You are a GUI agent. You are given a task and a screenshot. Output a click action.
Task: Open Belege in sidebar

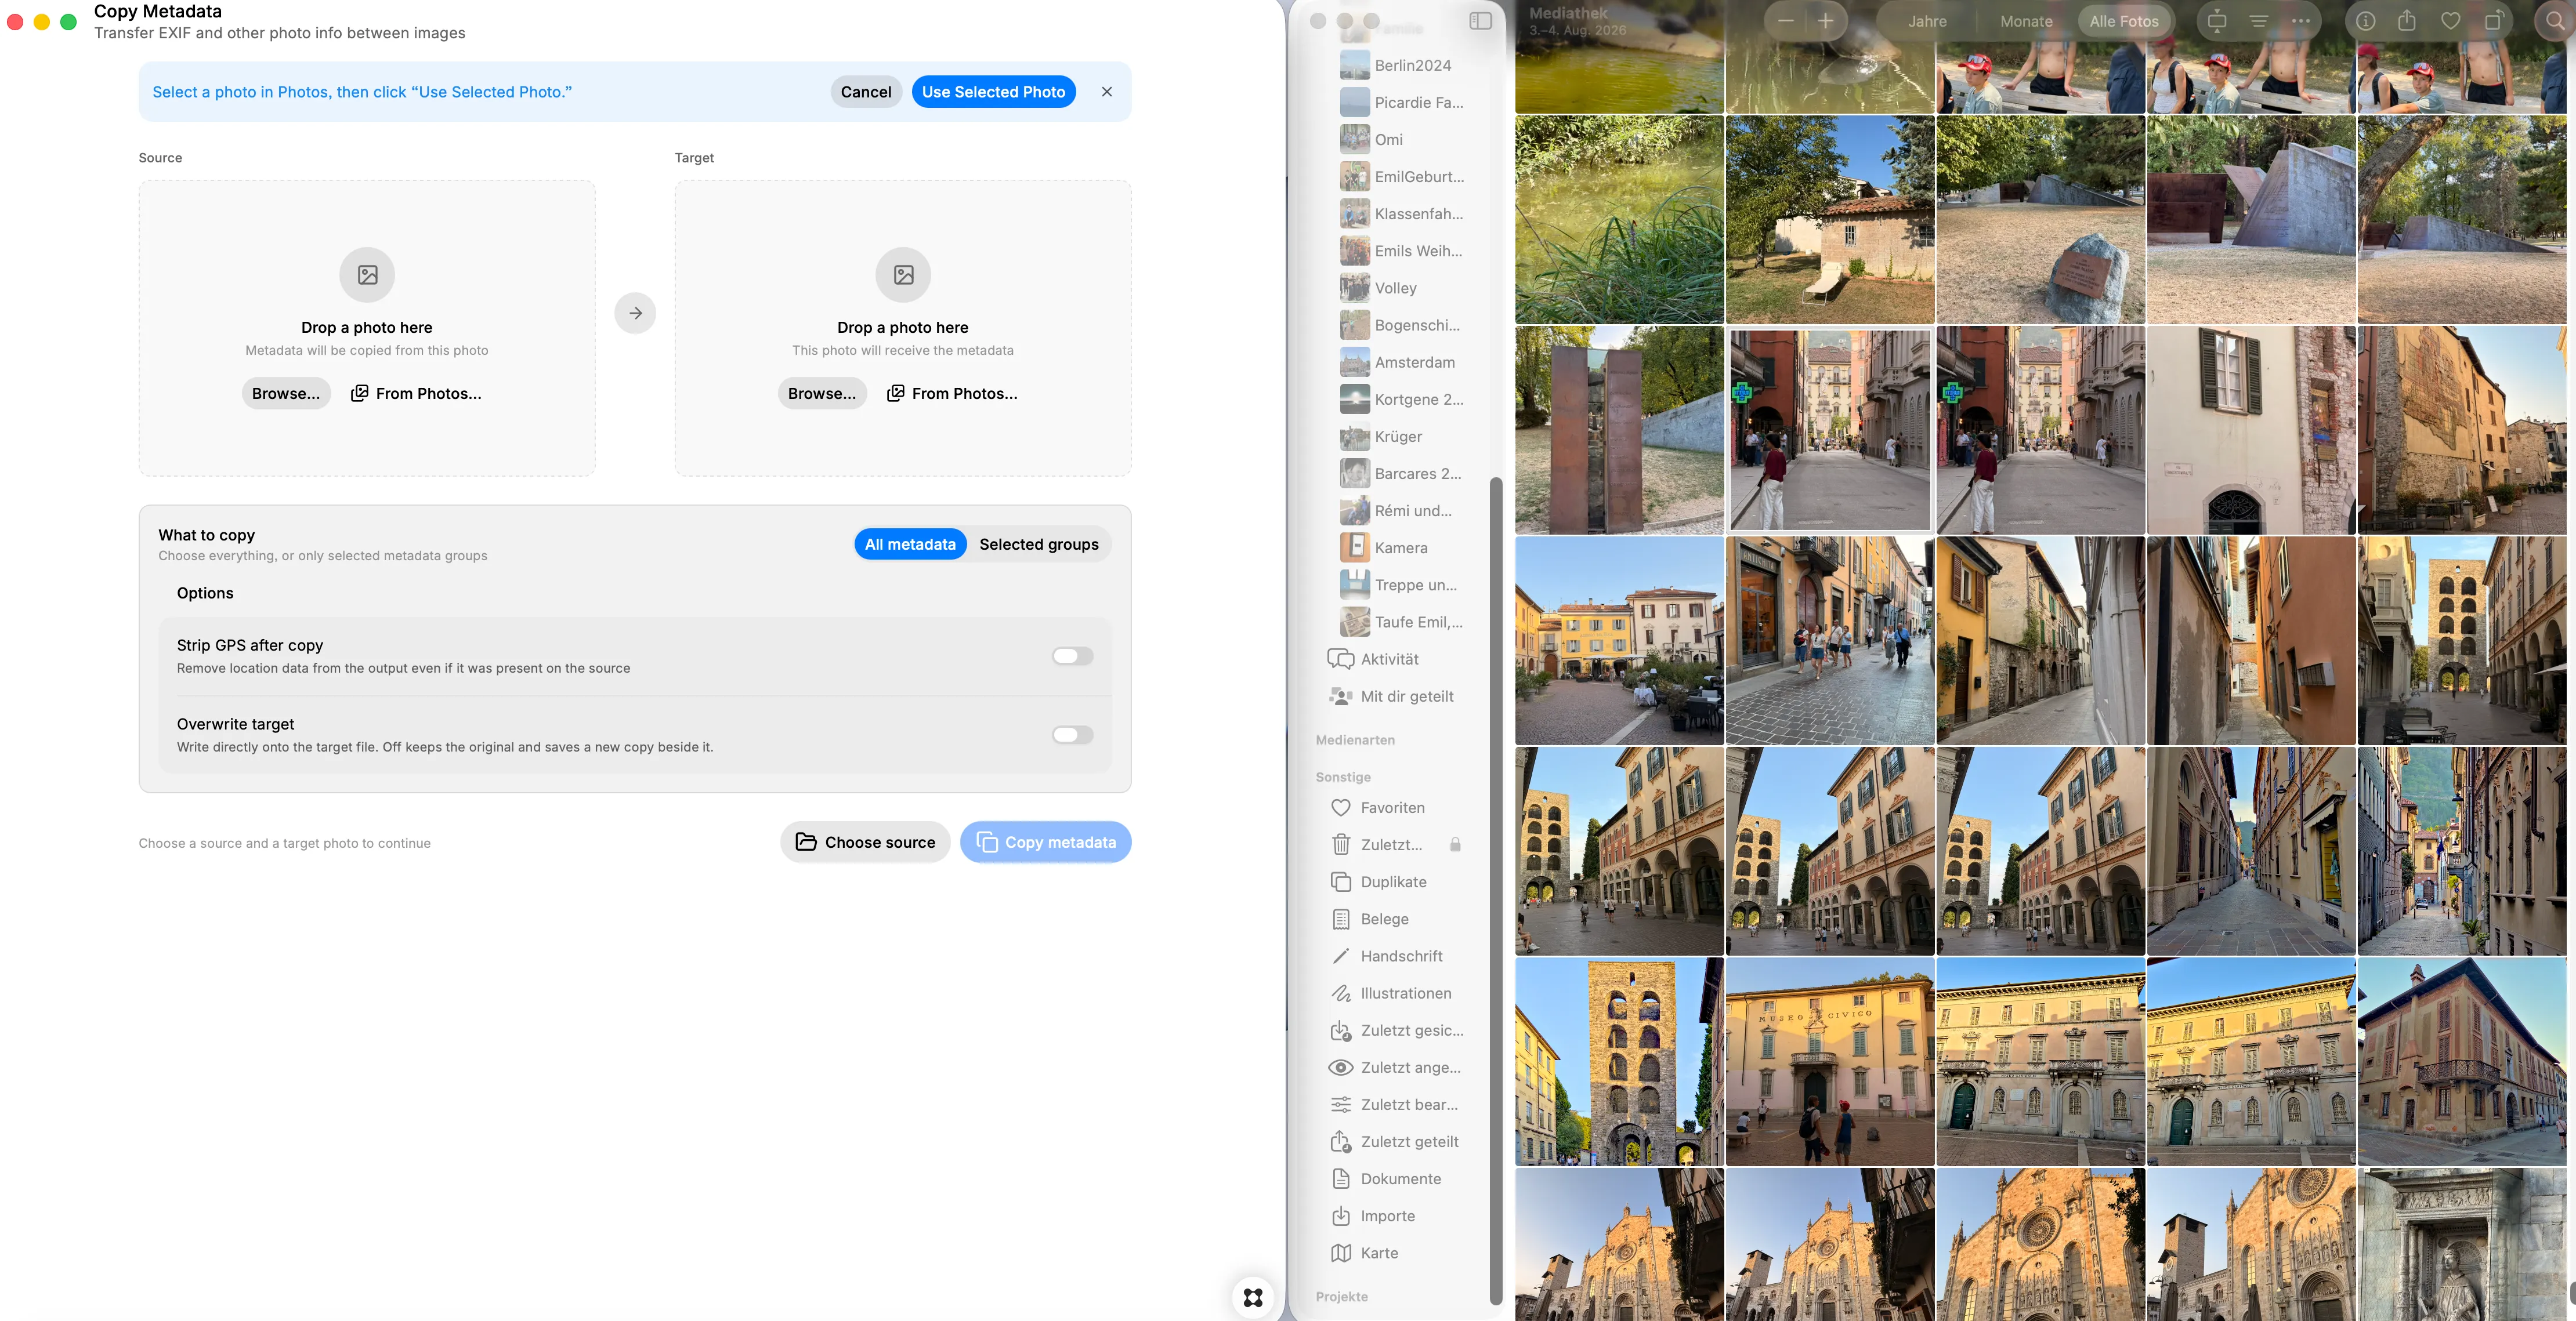pos(1384,919)
